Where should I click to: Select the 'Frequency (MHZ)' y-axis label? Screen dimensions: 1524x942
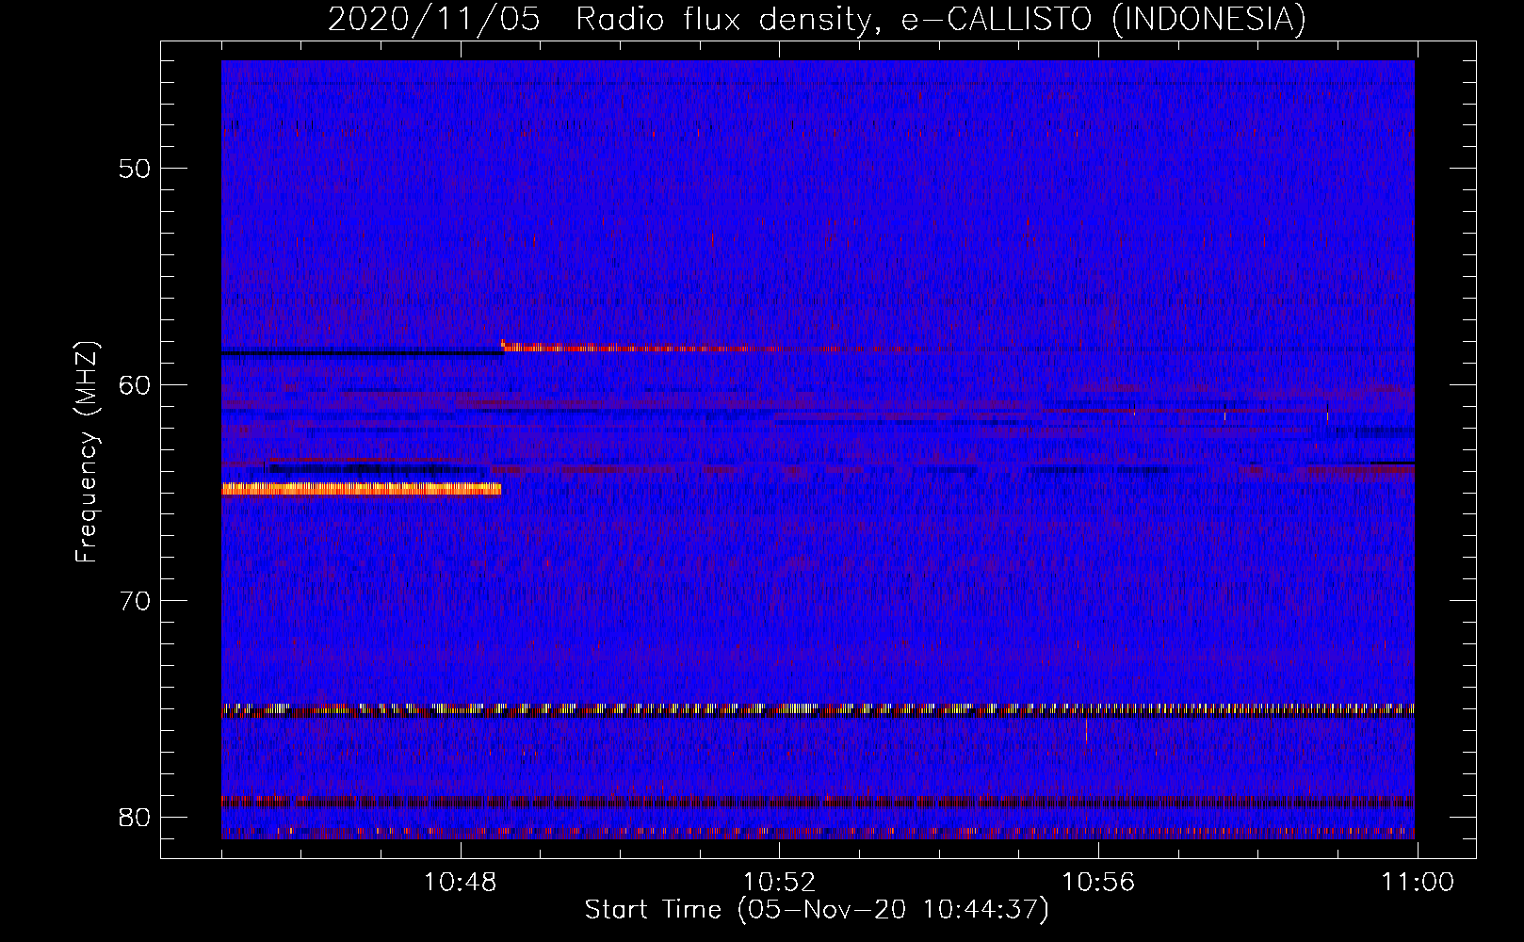(x=87, y=452)
